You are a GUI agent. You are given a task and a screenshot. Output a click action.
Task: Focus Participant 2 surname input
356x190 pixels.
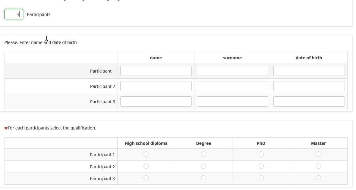tap(232, 86)
